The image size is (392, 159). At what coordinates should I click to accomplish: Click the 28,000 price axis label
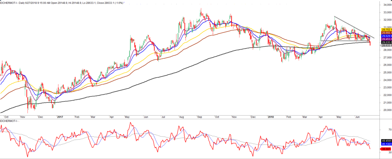[387, 50]
